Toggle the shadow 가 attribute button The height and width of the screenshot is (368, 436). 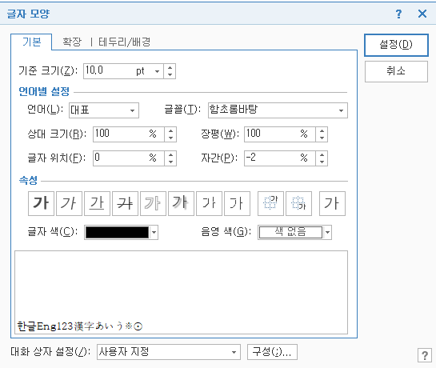(182, 203)
